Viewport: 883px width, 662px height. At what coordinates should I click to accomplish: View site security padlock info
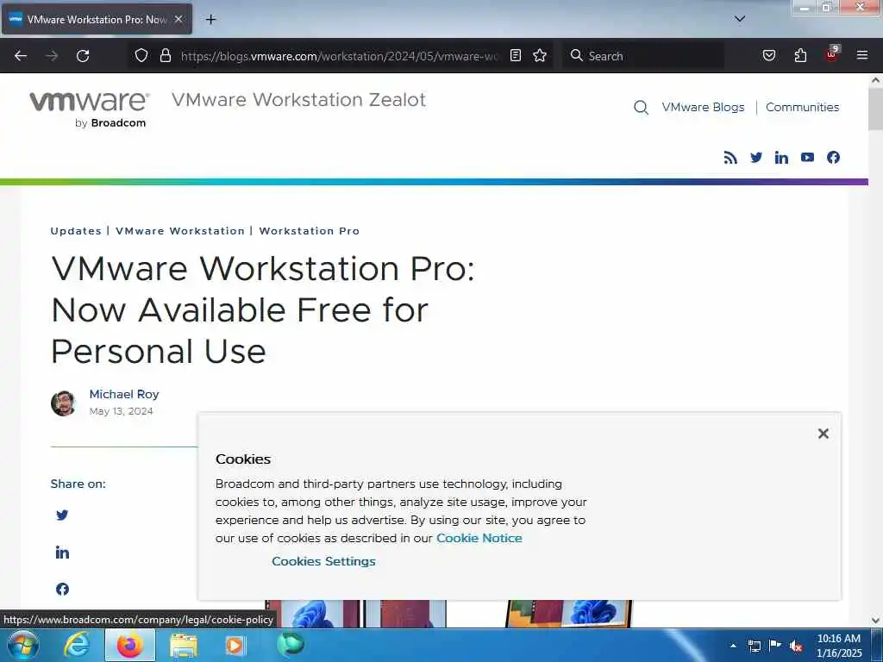pos(165,55)
